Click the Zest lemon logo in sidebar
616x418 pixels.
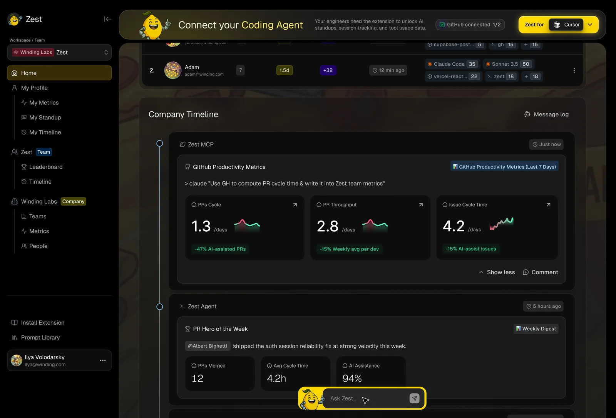click(15, 19)
